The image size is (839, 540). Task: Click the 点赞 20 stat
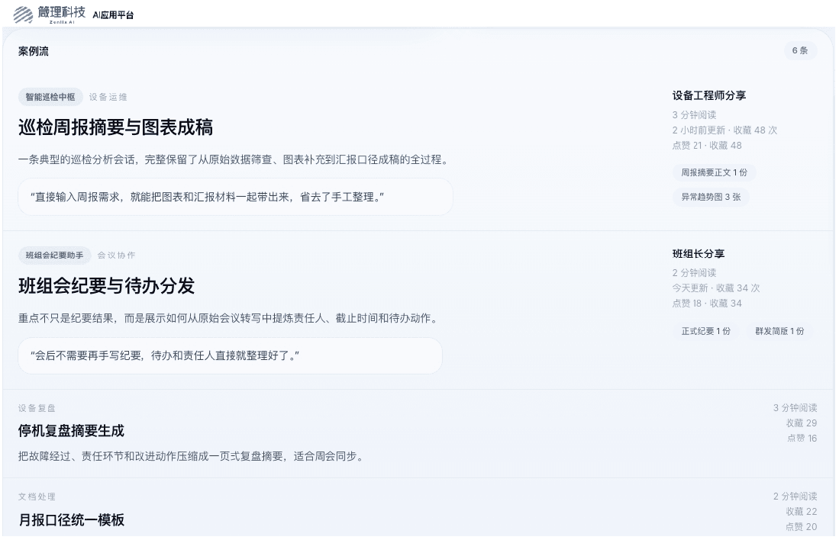pyautogui.click(x=802, y=526)
